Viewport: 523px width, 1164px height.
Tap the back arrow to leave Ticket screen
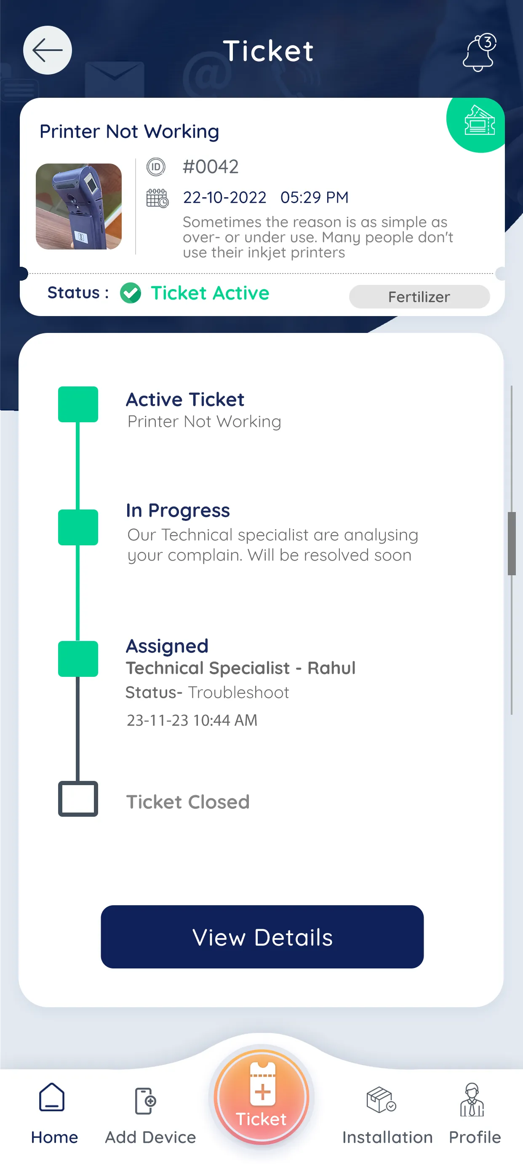[47, 50]
